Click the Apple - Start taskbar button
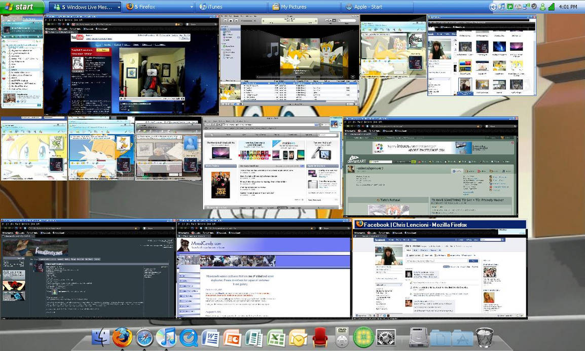The image size is (585, 351). point(378,7)
